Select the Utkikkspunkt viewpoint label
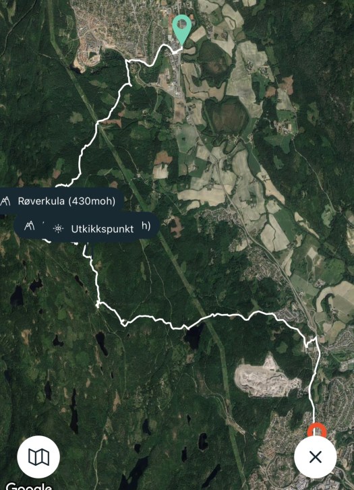This screenshot has height=490, width=354. 102,228
